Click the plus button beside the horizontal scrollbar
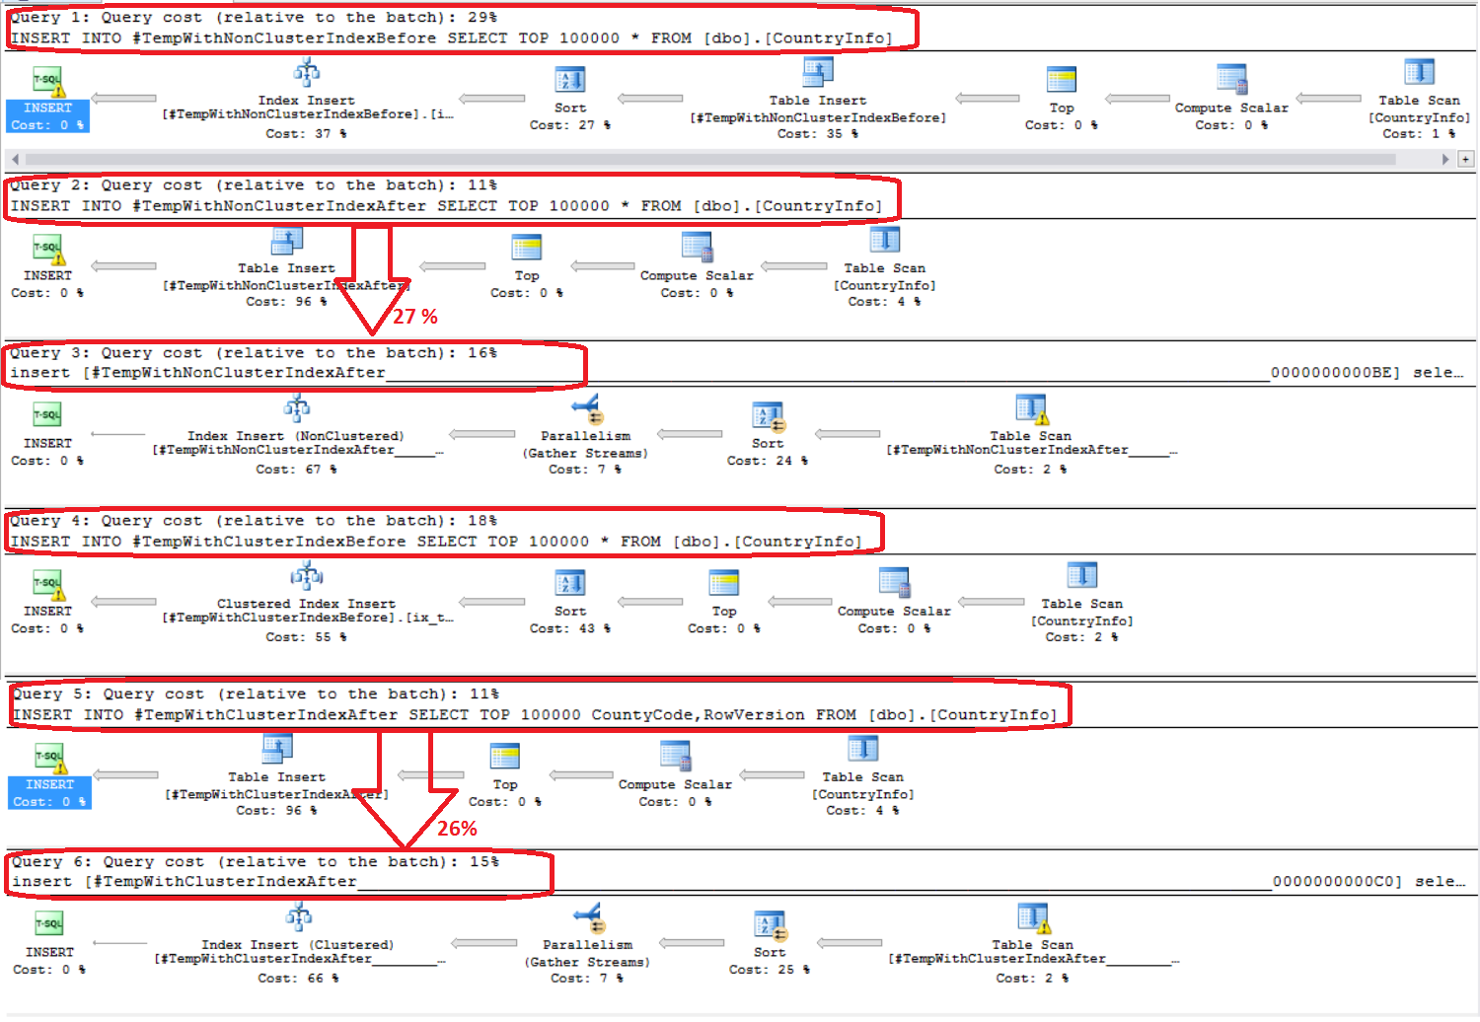This screenshot has width=1480, height=1022. point(1466,159)
